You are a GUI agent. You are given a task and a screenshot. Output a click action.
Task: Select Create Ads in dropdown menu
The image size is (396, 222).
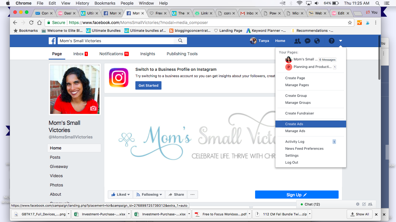(311, 124)
